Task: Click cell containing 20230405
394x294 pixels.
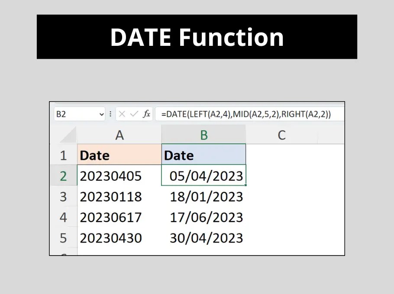Action: pos(111,176)
